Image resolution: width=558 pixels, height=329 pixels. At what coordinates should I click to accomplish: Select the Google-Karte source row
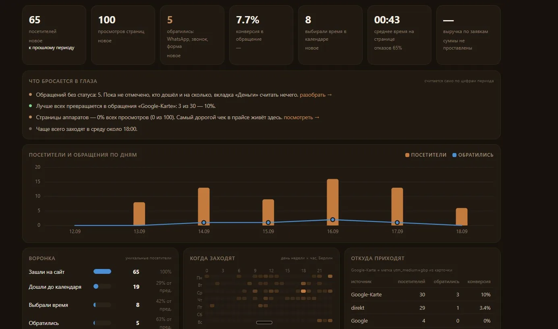[421, 295]
